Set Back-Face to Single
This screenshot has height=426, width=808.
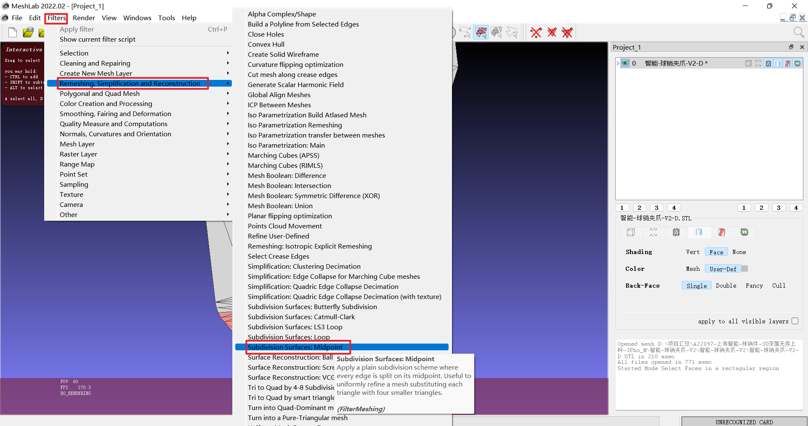696,286
